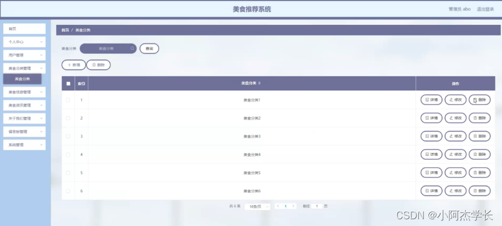Click the 美食分类 search input field
Viewport: 502px width, 226px height.
pyautogui.click(x=108, y=49)
